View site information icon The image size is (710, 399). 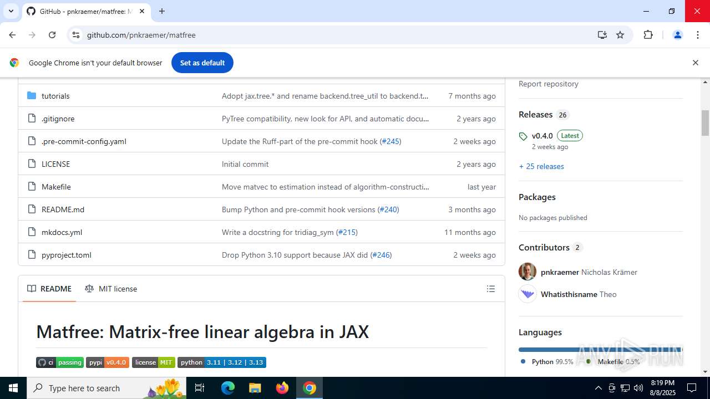pos(76,35)
